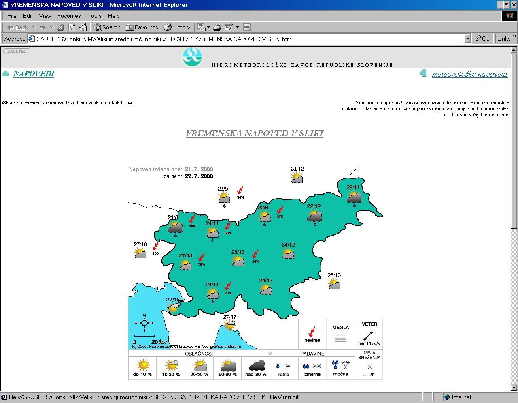Open the Help menu
The height and width of the screenshot is (403, 518).
coord(114,16)
